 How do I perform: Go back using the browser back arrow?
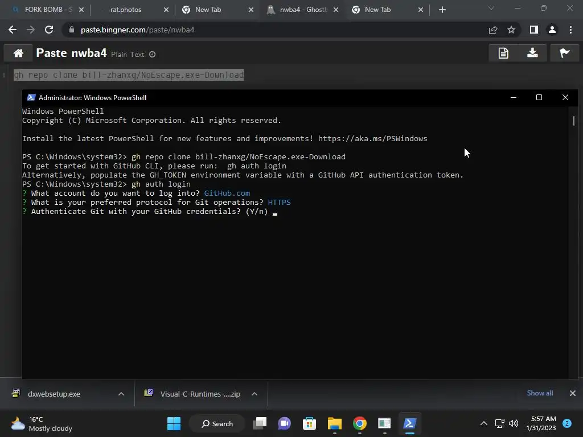click(13, 30)
